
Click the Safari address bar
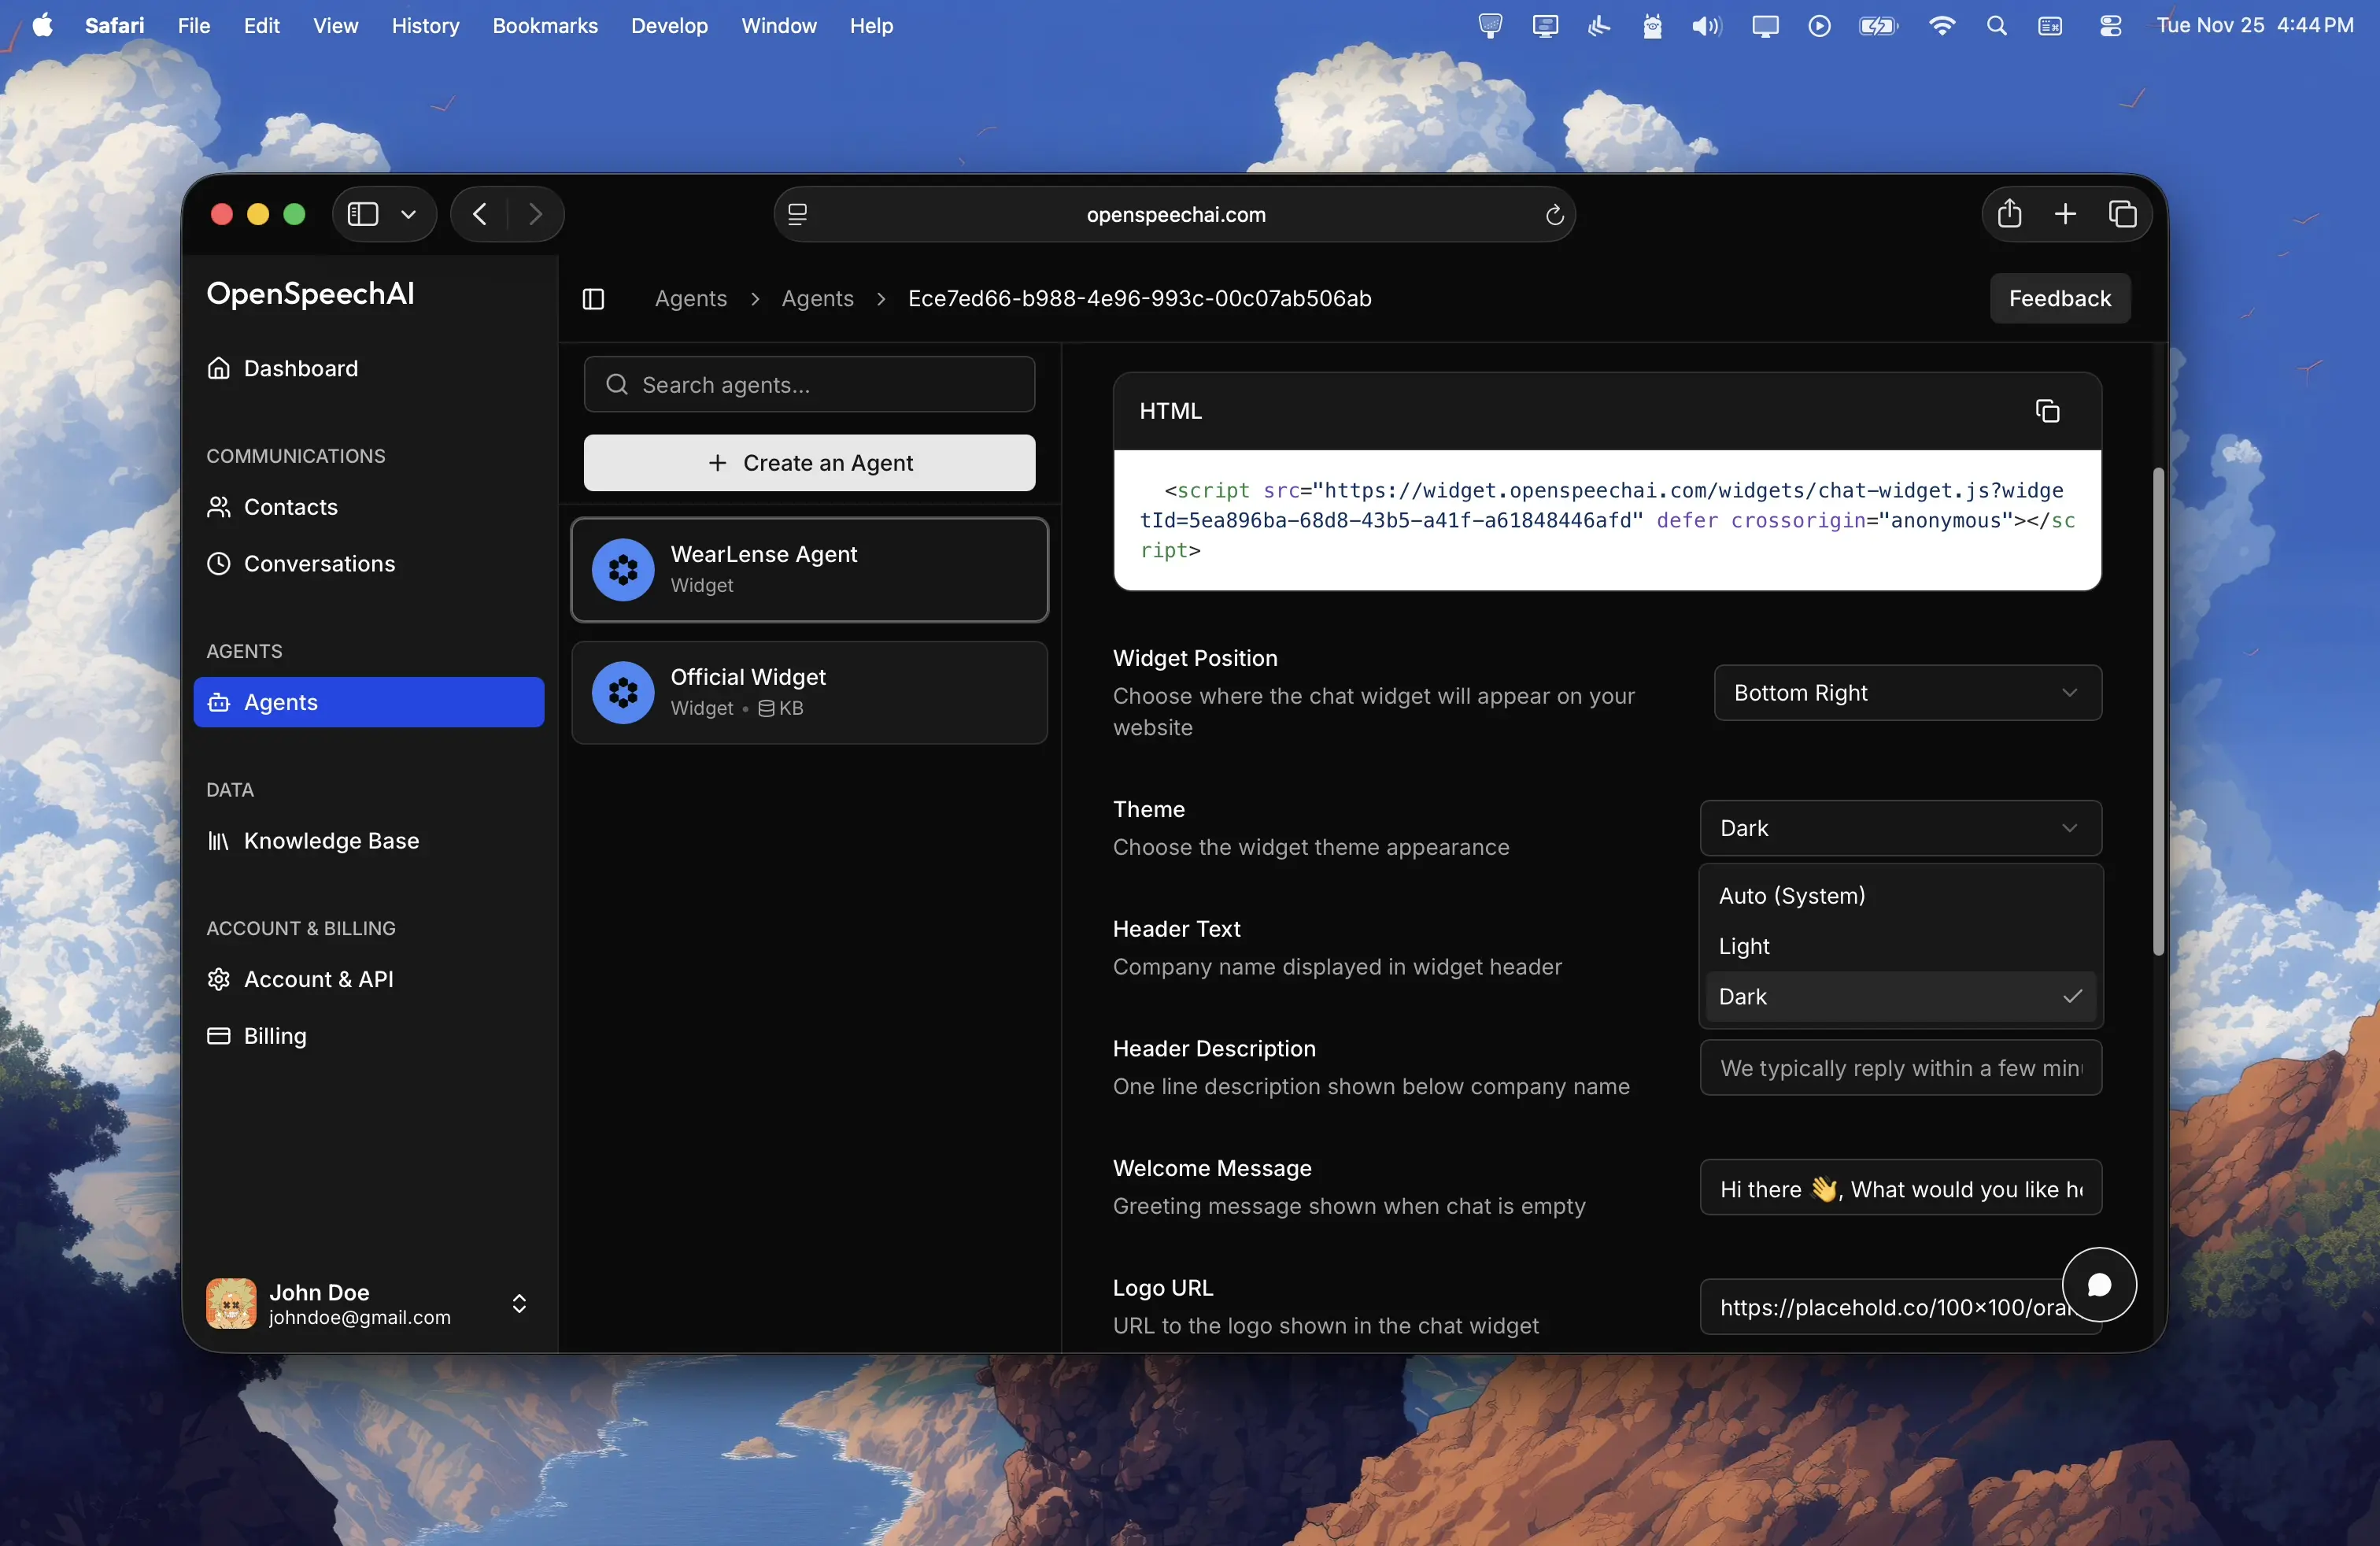pyautogui.click(x=1175, y=214)
